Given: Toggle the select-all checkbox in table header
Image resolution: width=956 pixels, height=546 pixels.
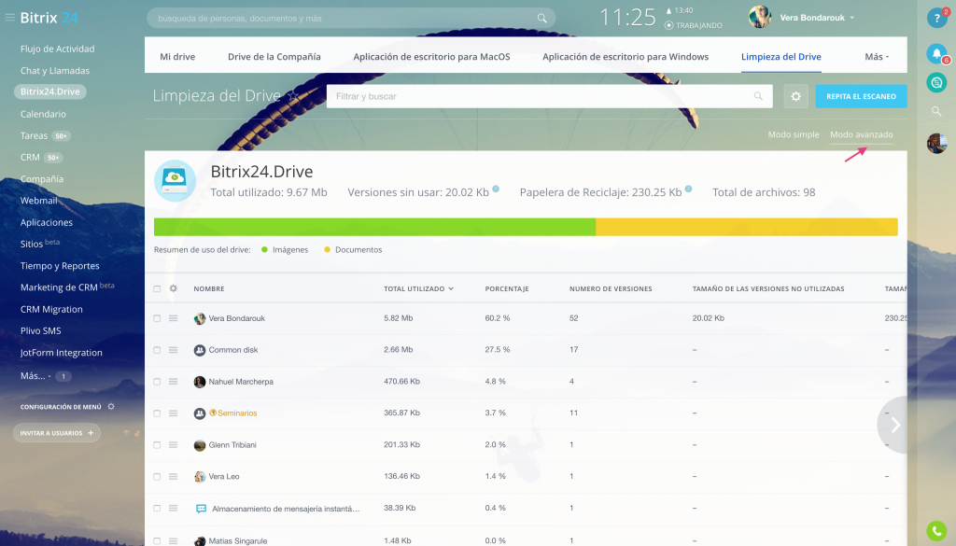Looking at the screenshot, I should [x=157, y=288].
